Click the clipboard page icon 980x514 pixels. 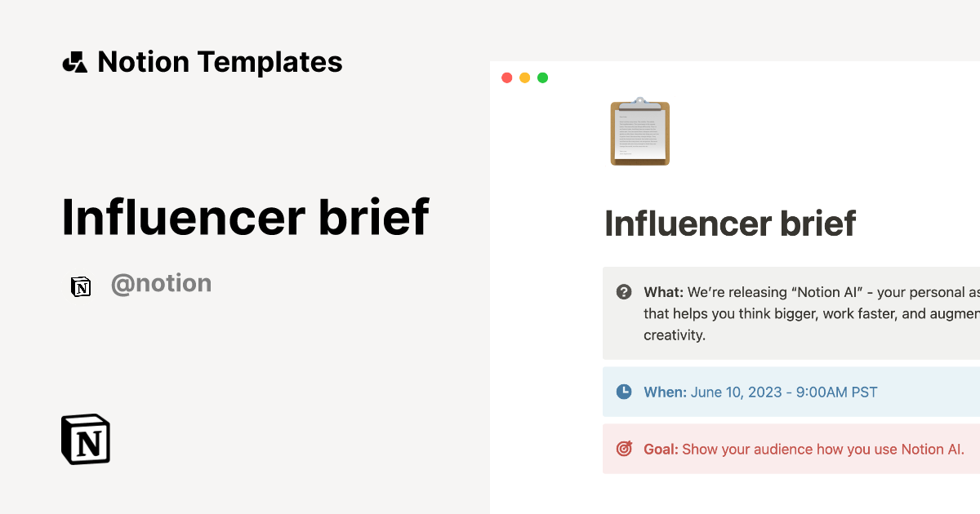pyautogui.click(x=640, y=132)
